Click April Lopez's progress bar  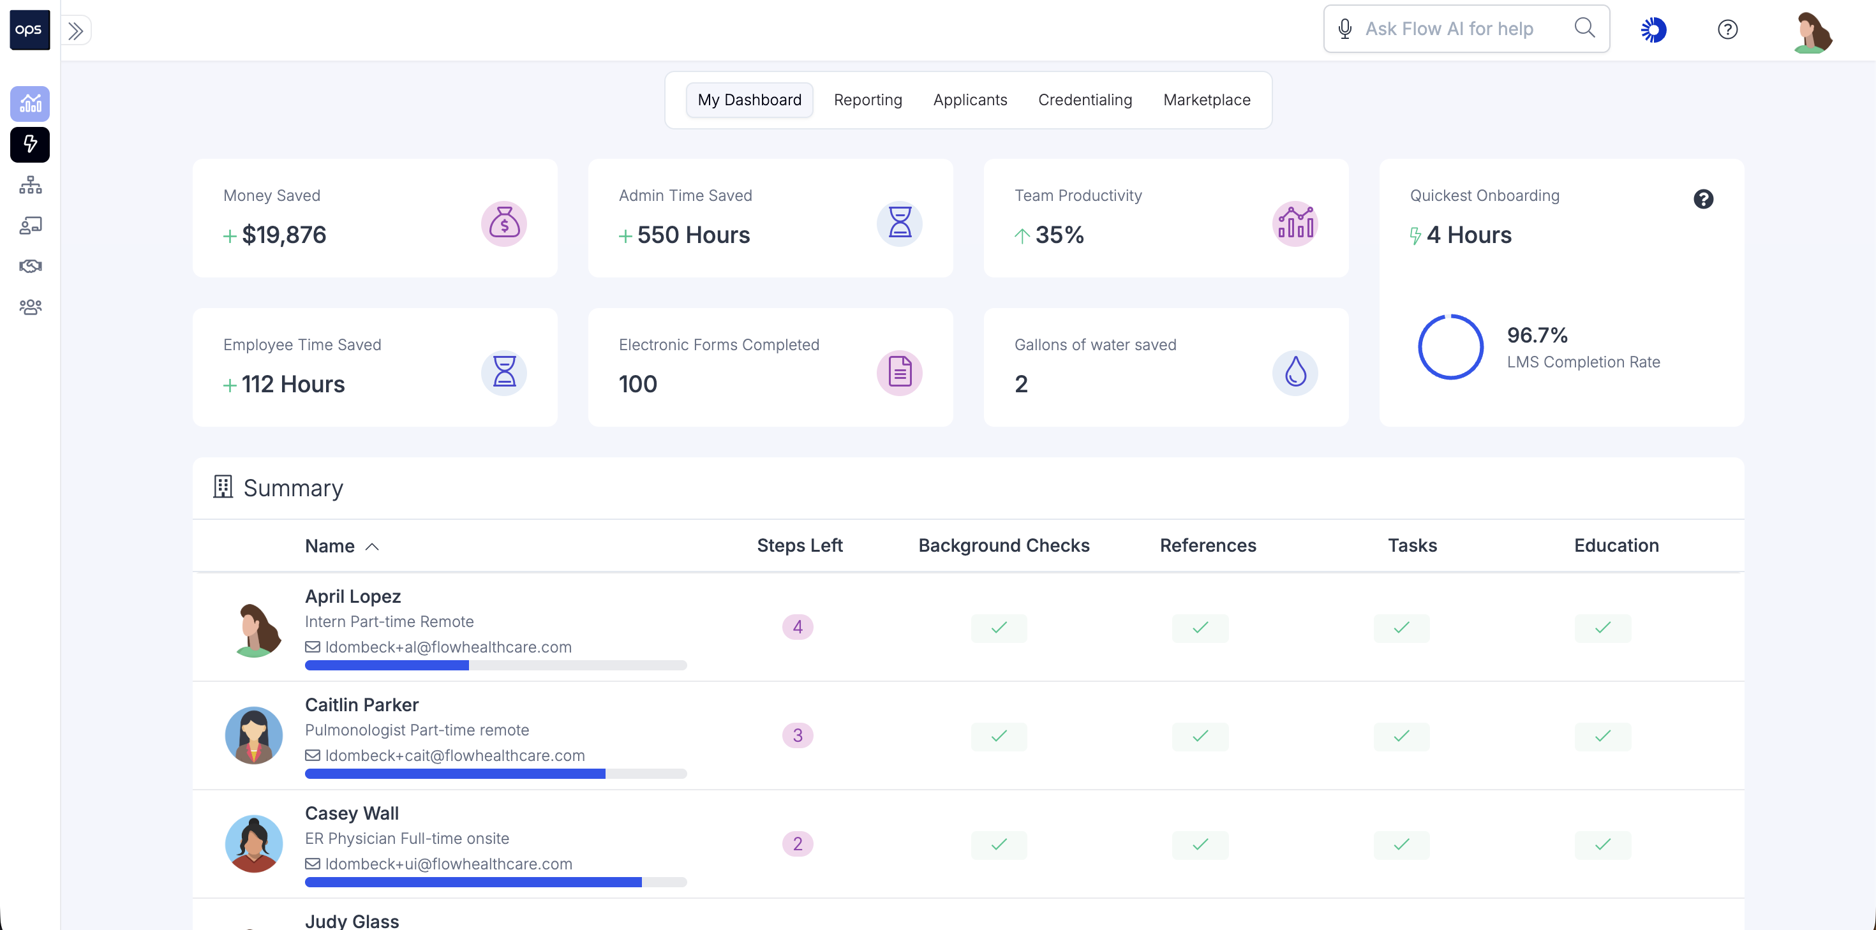(x=495, y=665)
